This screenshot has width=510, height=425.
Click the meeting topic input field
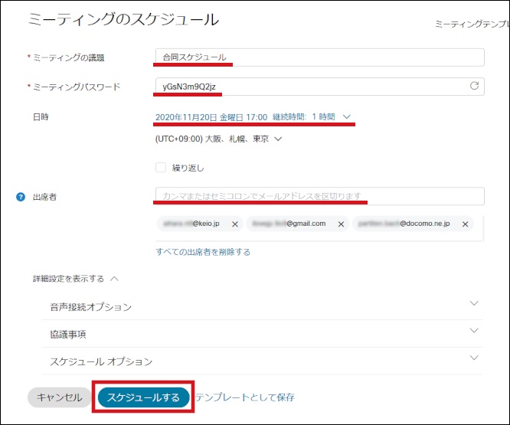[x=319, y=57]
